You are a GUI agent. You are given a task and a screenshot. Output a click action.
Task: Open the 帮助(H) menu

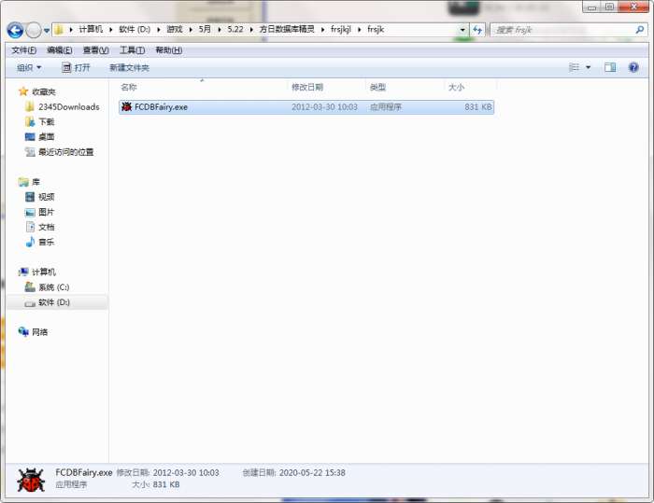(x=168, y=50)
